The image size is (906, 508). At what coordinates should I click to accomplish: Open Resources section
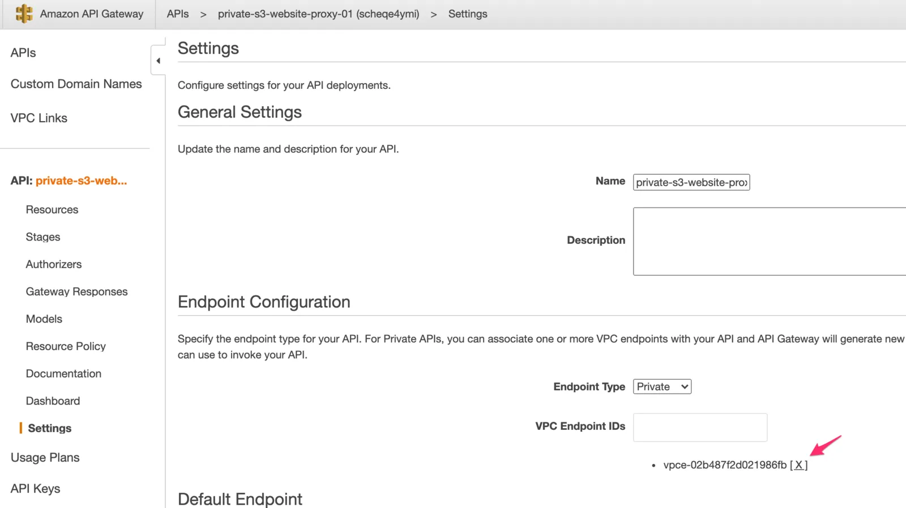tap(52, 209)
